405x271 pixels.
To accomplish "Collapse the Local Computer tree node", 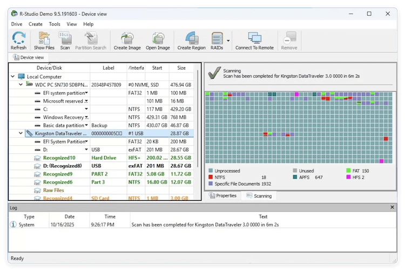I will (x=13, y=77).
